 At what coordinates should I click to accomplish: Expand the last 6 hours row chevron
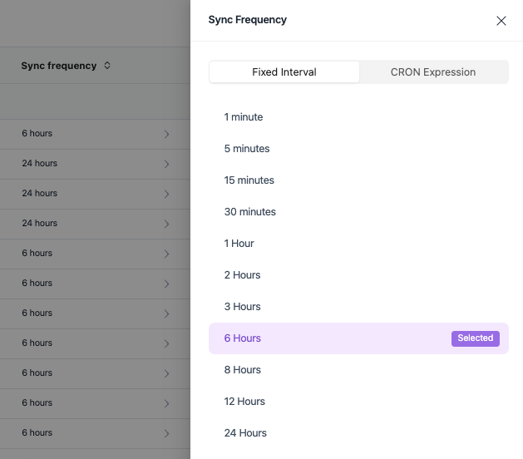(x=166, y=433)
